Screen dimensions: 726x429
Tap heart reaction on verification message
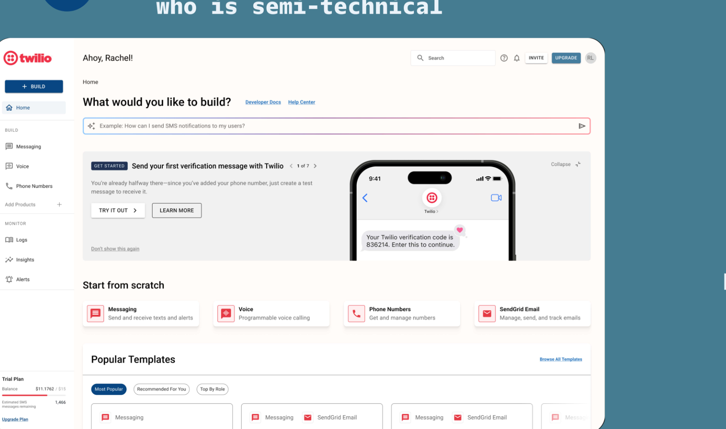pos(459,230)
